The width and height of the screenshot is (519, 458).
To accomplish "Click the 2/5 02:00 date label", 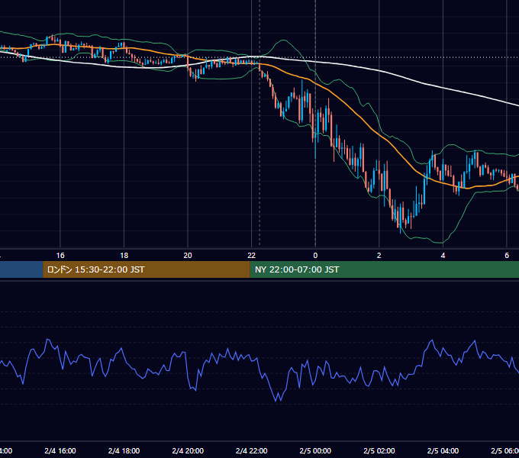I will [x=379, y=450].
